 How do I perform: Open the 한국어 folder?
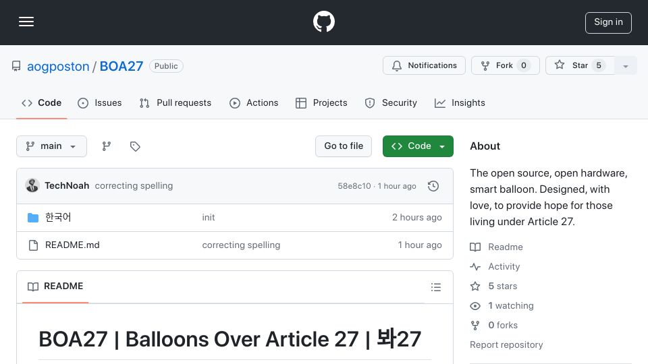[x=58, y=217]
